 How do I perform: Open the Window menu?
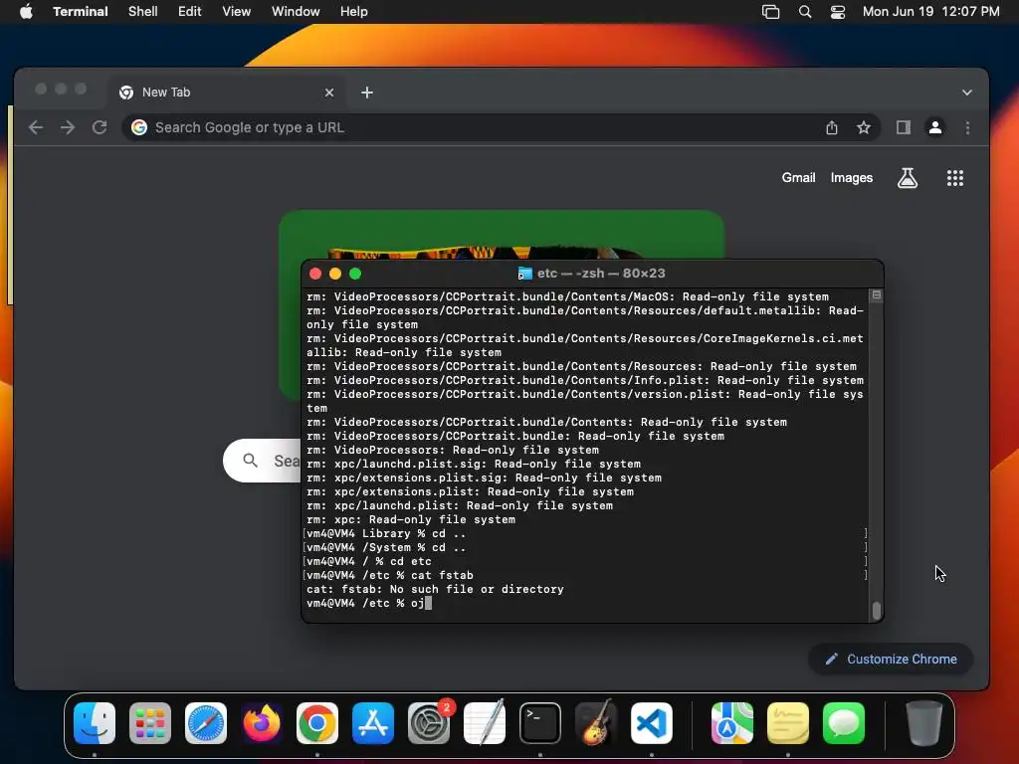(x=296, y=12)
